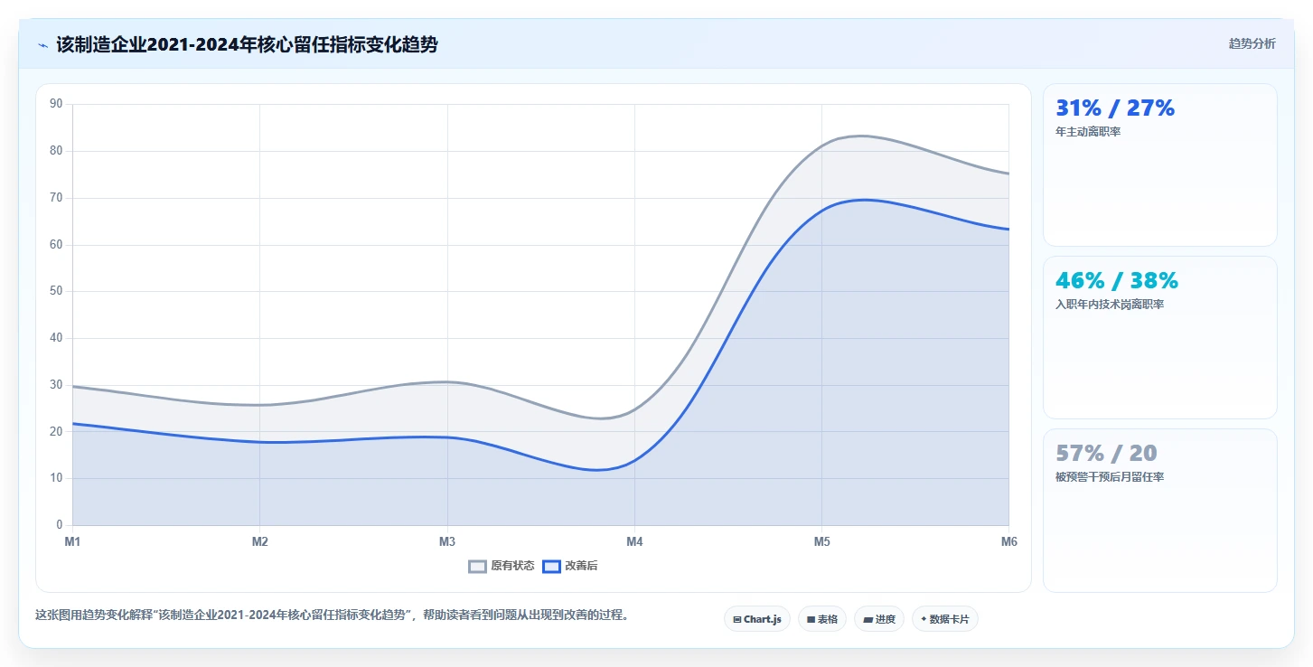Click the M3 label on the x-axis
The height and width of the screenshot is (667, 1313).
tap(447, 541)
